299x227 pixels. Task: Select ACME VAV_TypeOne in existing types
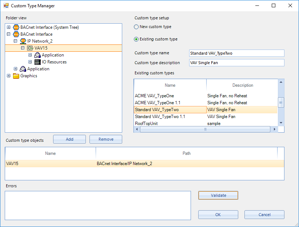(206, 96)
